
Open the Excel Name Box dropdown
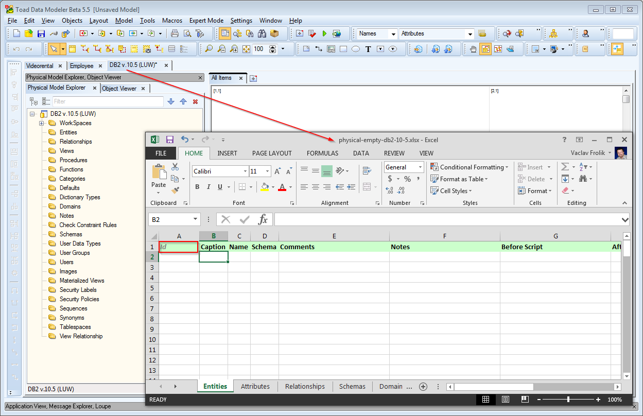click(196, 220)
